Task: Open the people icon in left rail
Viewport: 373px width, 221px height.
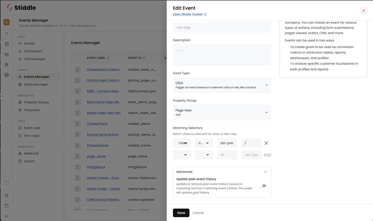Action: click(7, 65)
